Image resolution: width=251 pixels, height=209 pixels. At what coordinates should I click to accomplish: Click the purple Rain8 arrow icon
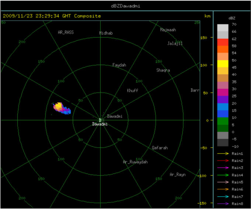(223, 204)
